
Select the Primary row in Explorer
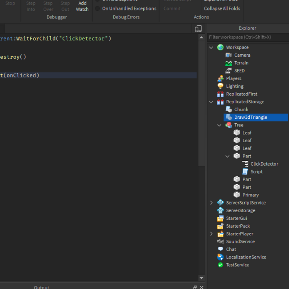tap(250, 195)
